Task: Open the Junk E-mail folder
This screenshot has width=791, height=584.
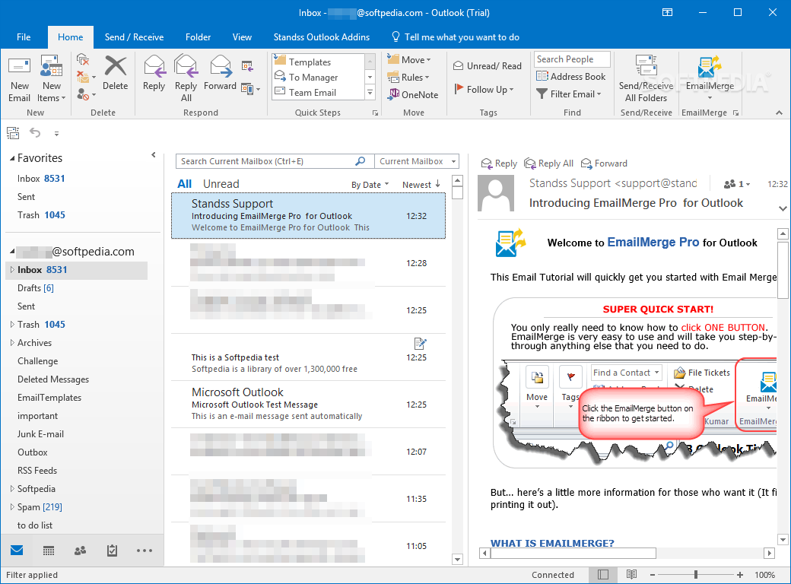Action: pyautogui.click(x=40, y=433)
